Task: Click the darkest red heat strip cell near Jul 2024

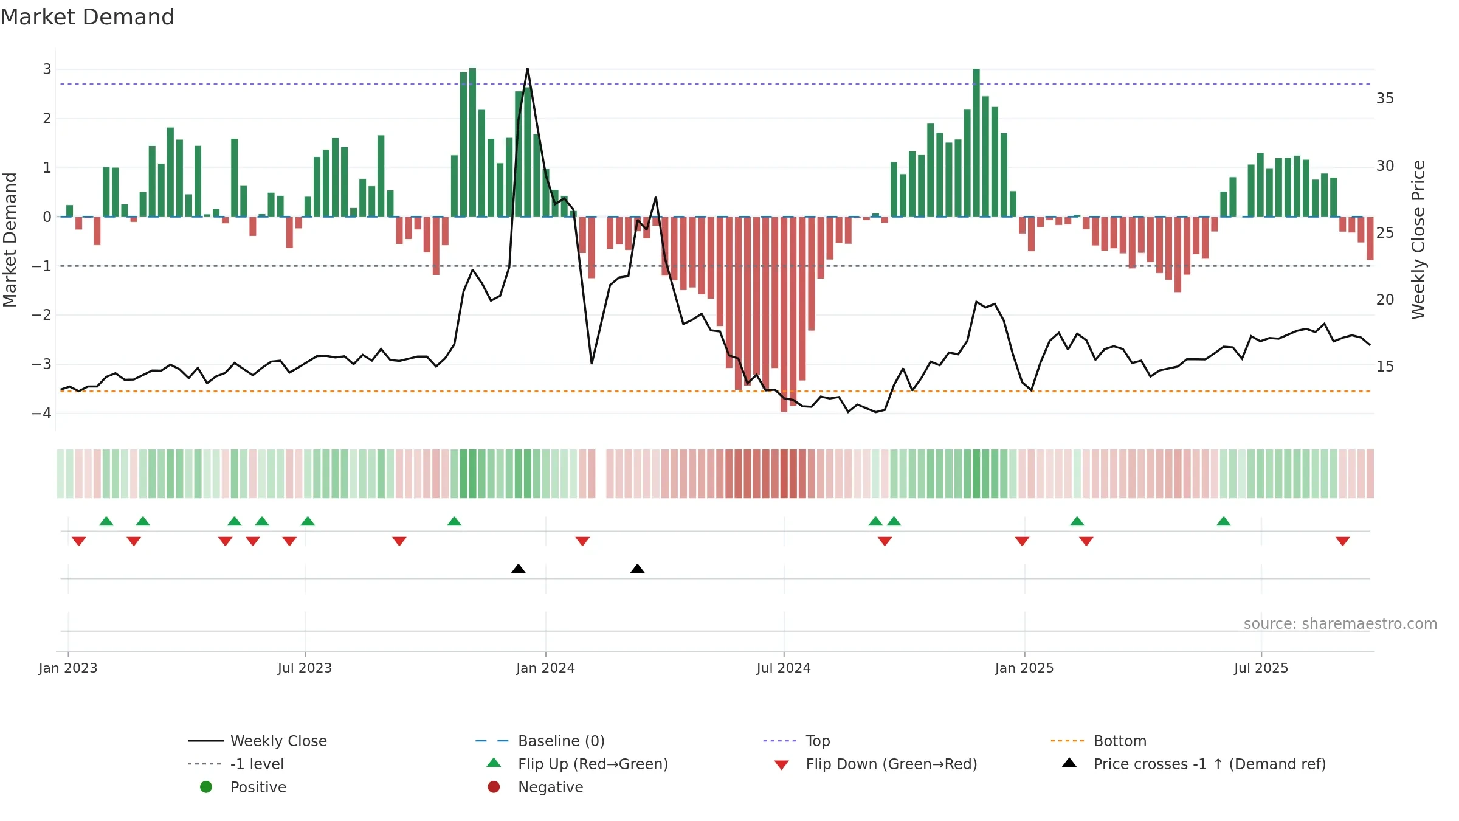Action: (x=784, y=474)
